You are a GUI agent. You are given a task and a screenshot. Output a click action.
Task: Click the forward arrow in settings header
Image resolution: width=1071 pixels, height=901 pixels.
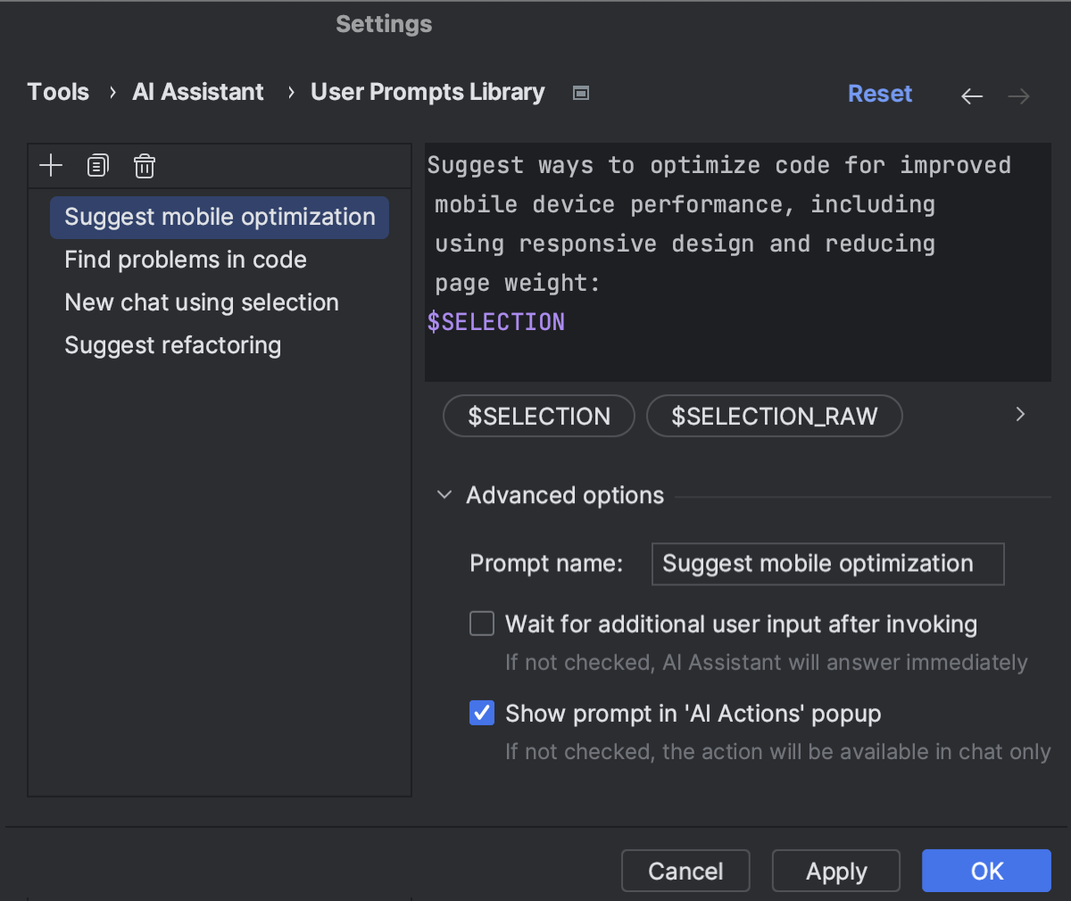pyautogui.click(x=1018, y=95)
